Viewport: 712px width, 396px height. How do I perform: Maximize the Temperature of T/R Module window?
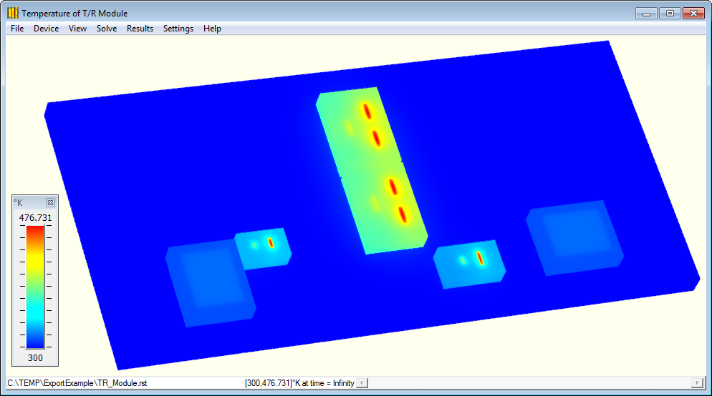[x=670, y=14]
